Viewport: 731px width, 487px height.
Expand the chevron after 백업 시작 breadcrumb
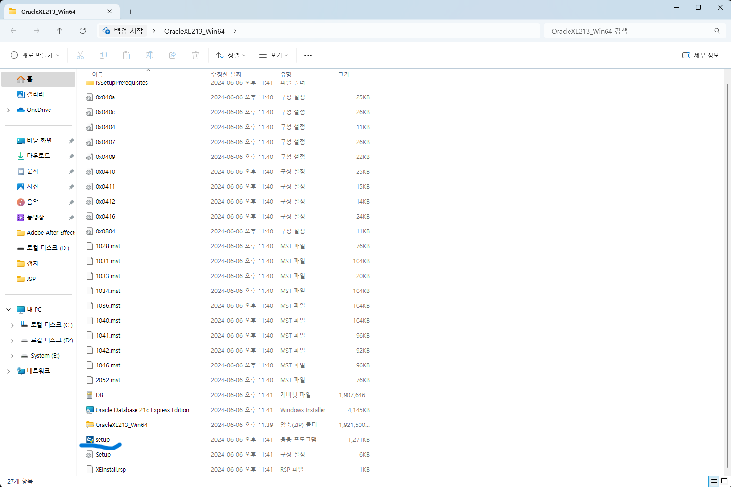[154, 31]
